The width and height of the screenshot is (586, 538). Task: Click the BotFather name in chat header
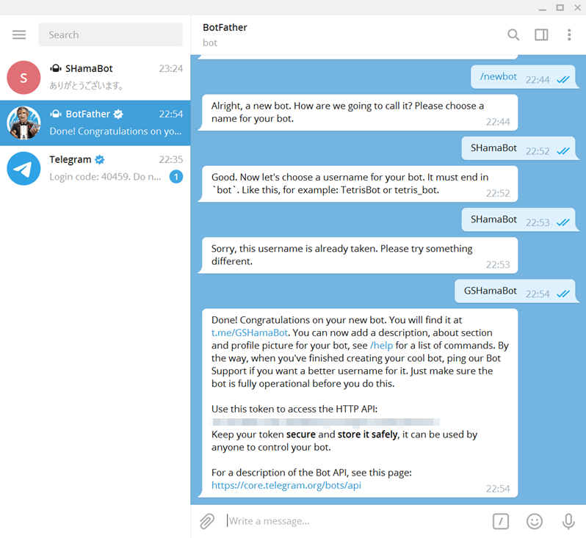[225, 27]
